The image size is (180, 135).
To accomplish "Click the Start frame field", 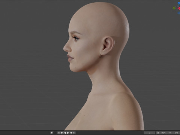I will click(x=166, y=133).
